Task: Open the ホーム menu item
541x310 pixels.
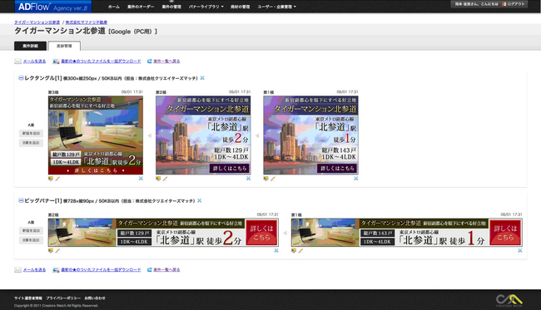Action: tap(114, 7)
